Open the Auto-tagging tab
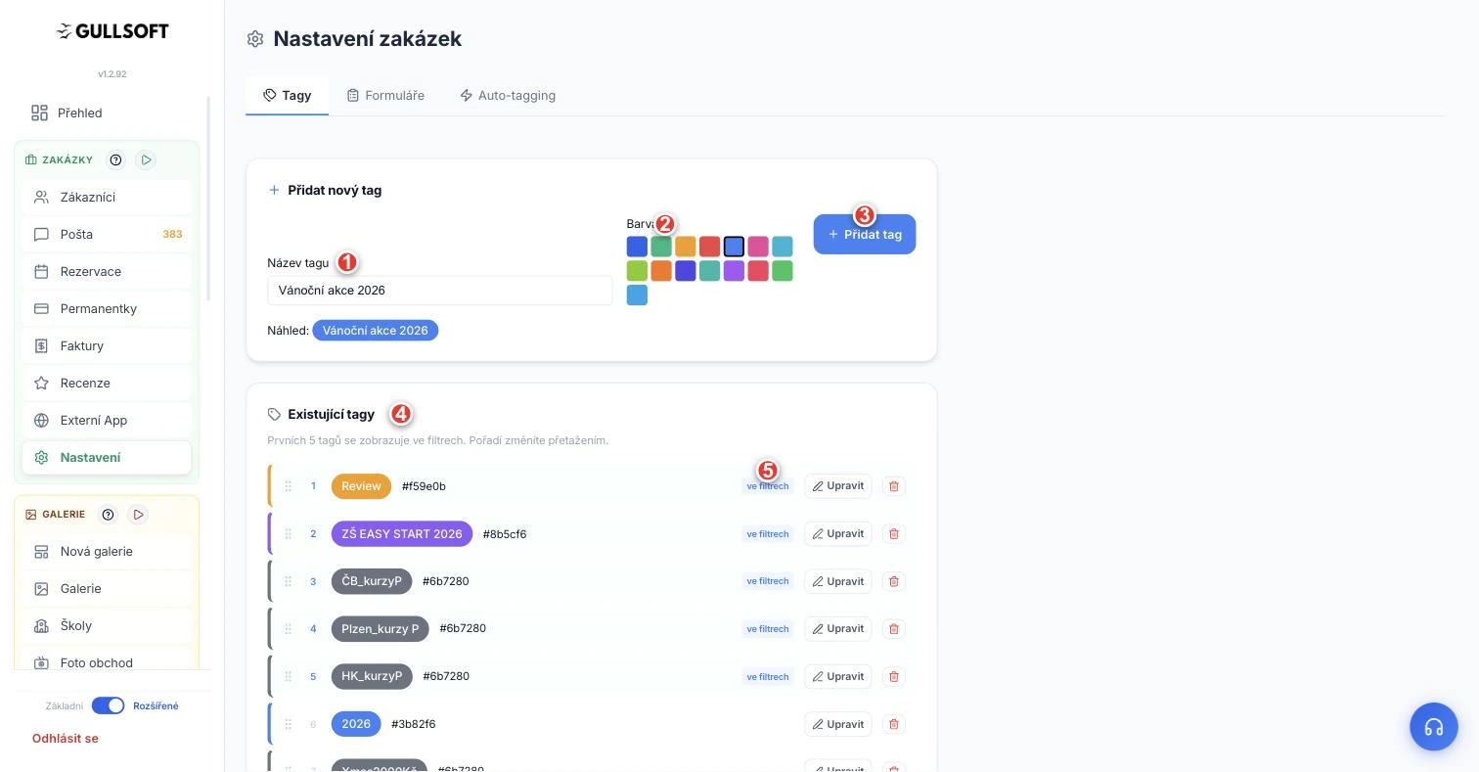 click(x=508, y=95)
